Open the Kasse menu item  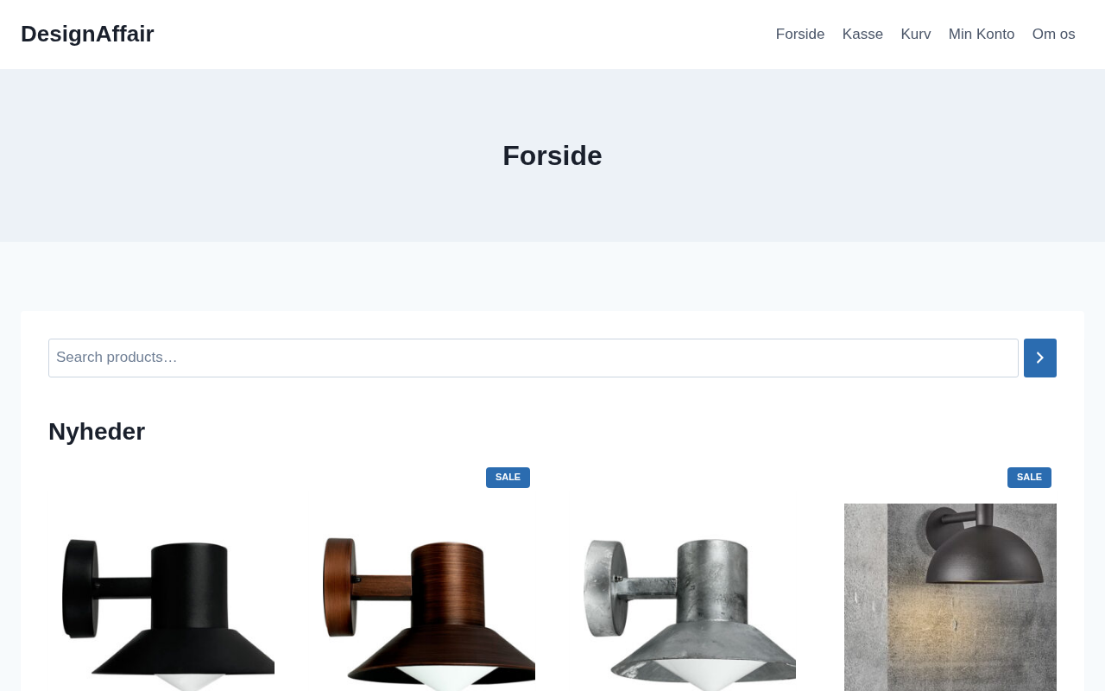coord(862,35)
